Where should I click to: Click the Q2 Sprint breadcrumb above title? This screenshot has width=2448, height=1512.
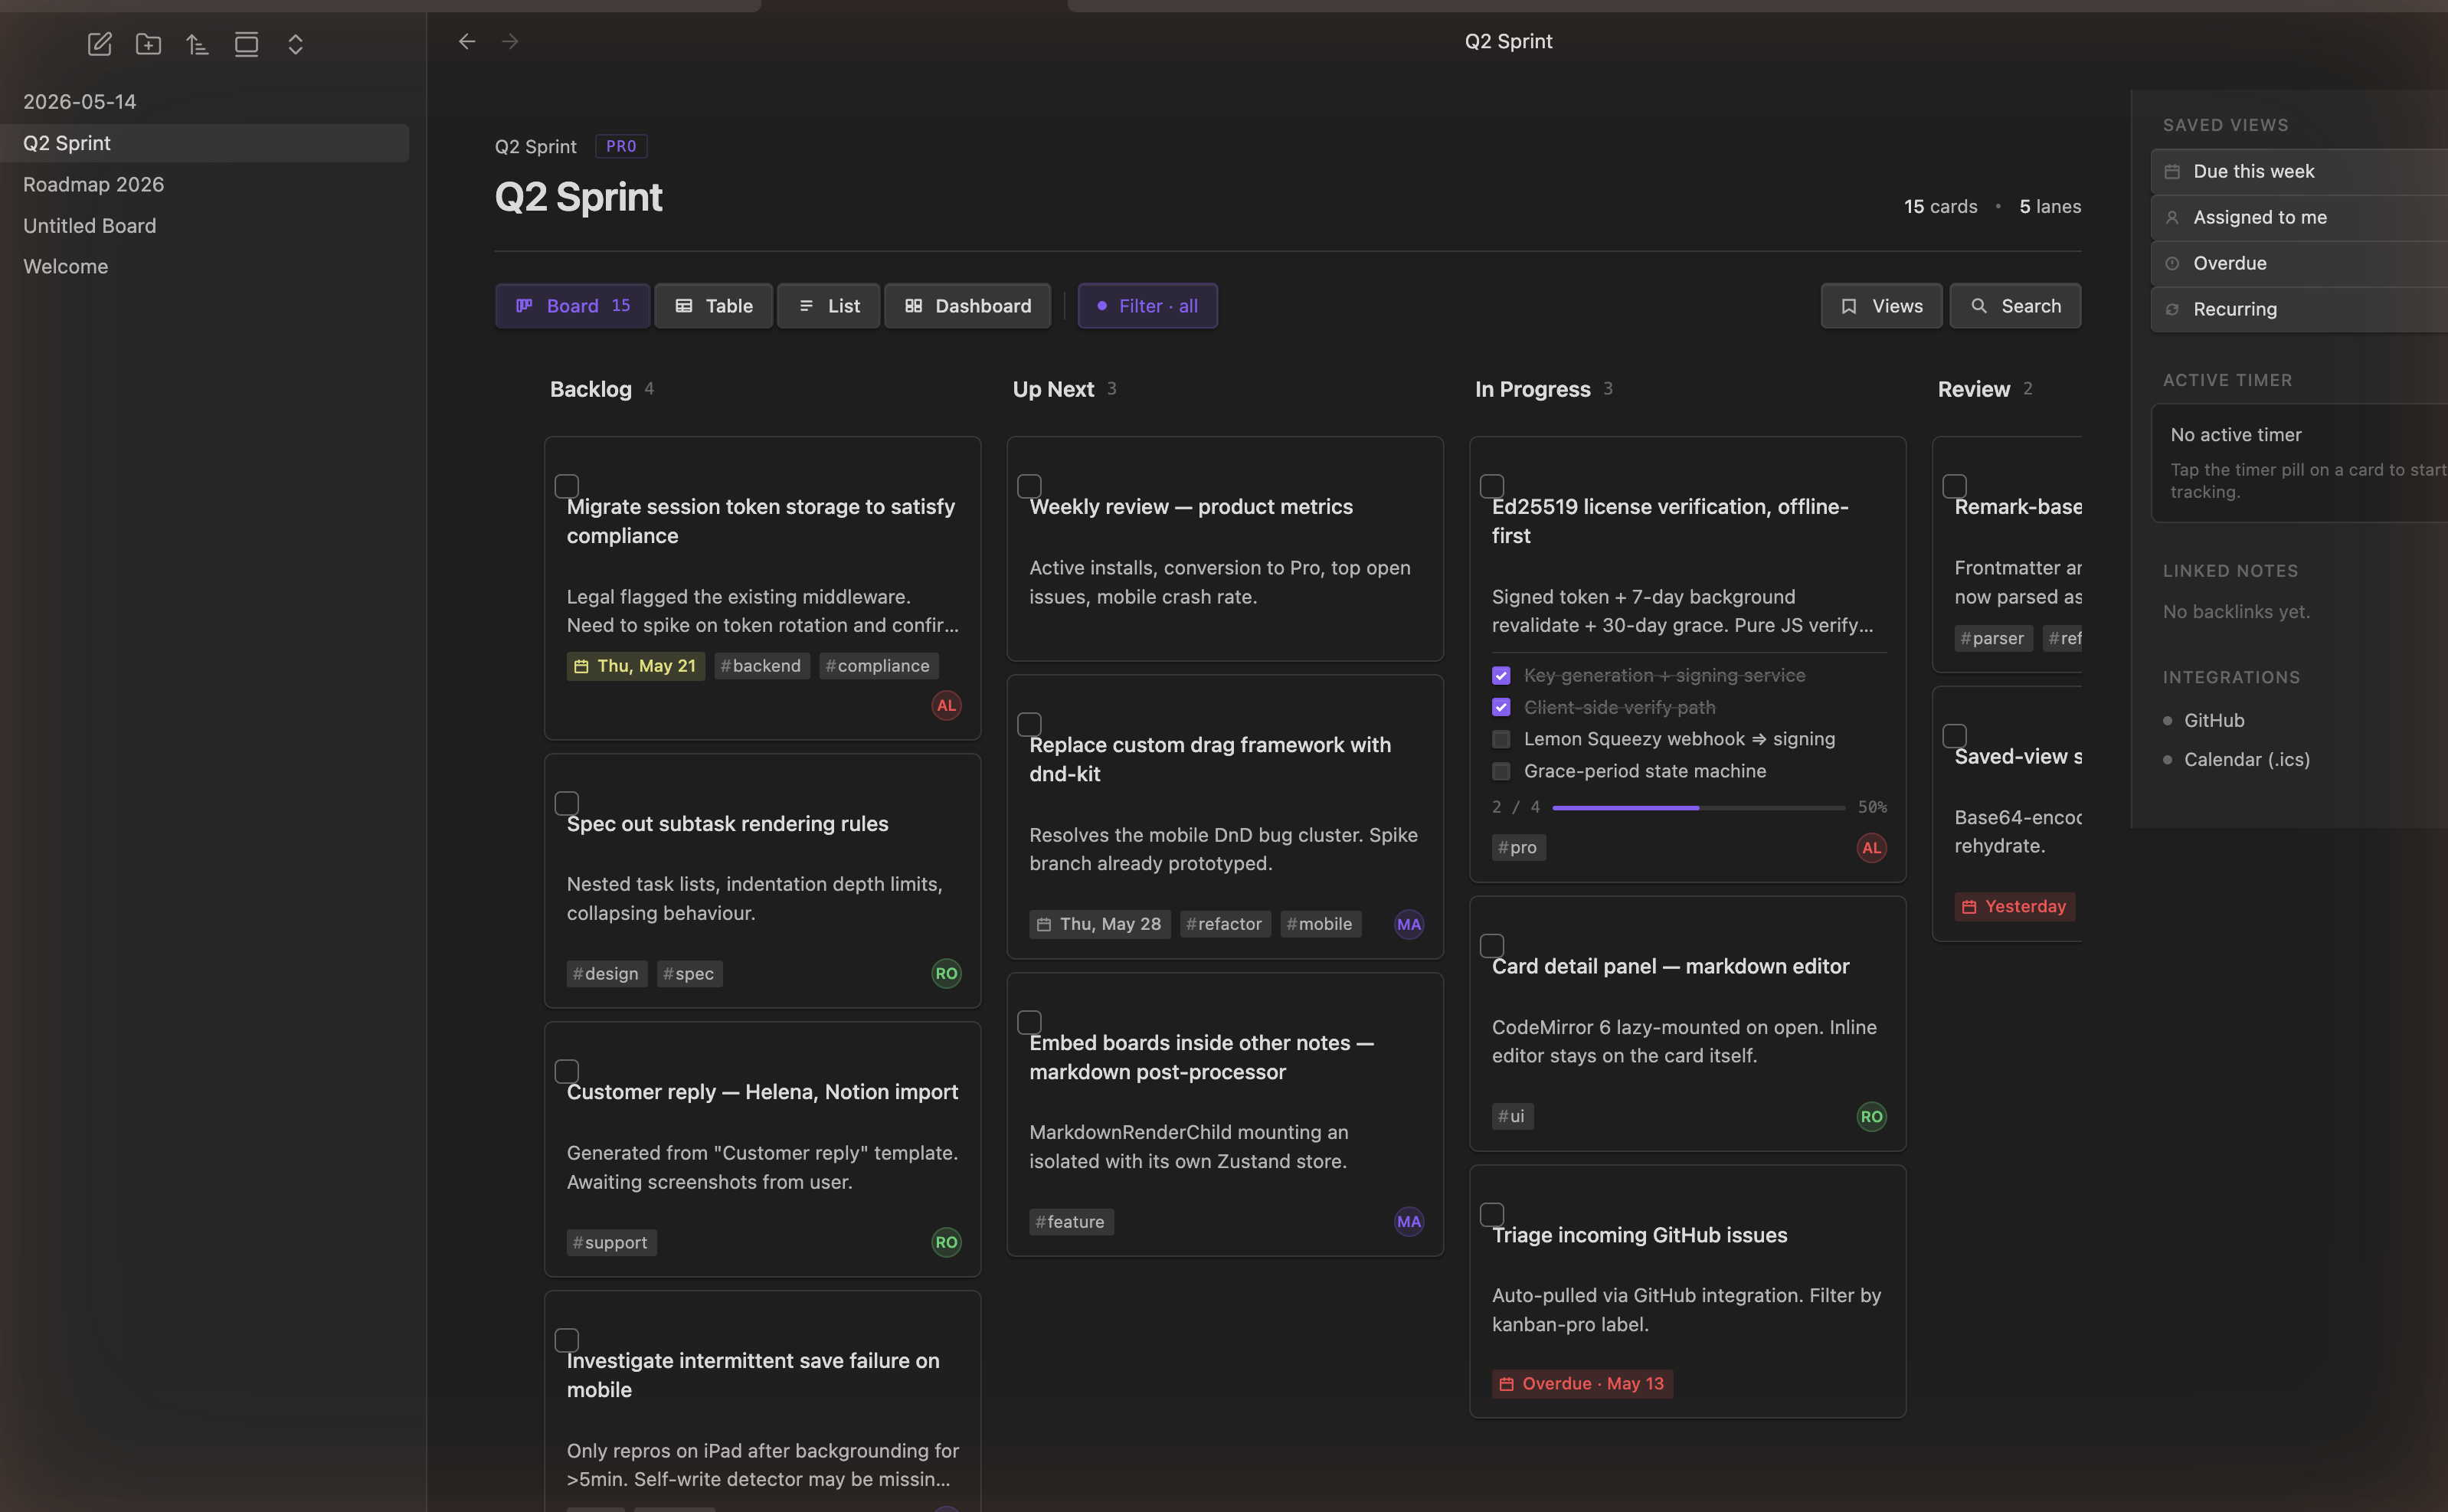536,146
